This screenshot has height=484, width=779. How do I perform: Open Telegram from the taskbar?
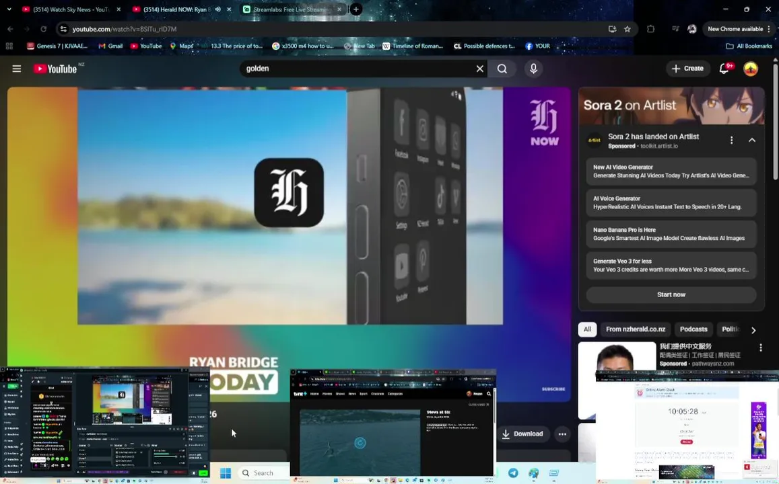click(x=512, y=473)
